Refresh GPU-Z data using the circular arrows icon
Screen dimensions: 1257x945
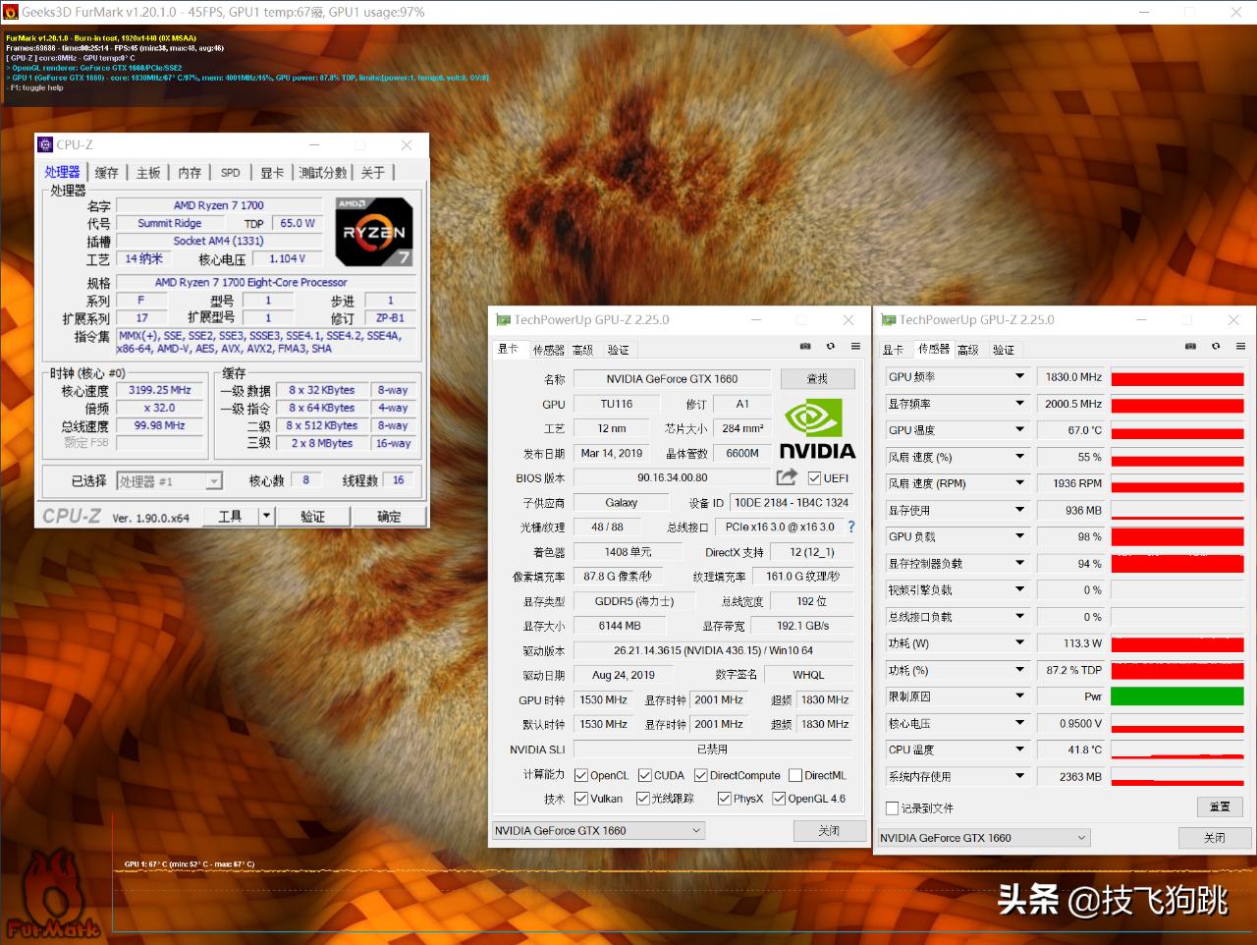pyautogui.click(x=831, y=346)
